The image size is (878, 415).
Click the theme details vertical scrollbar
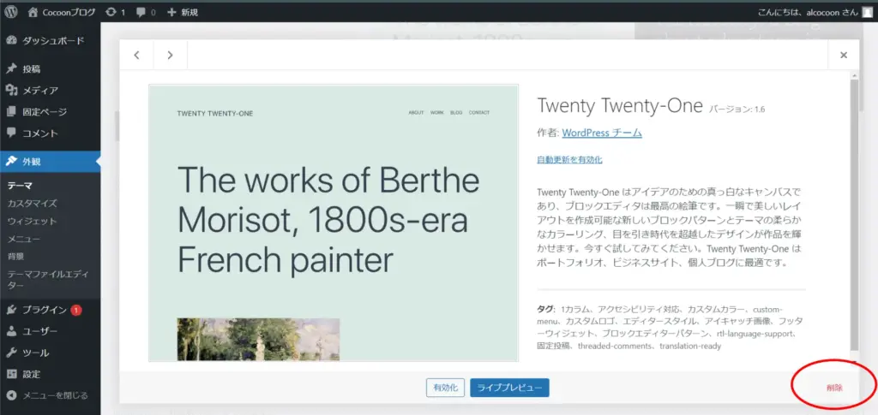[x=854, y=215]
